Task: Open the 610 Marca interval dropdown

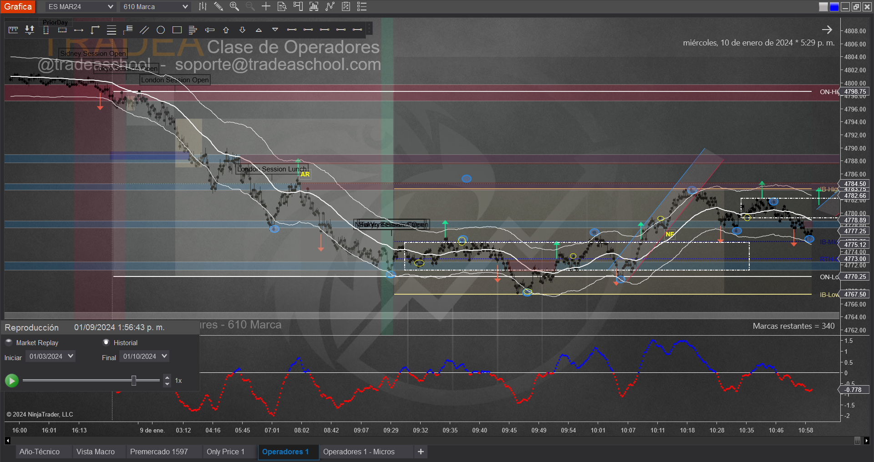Action: pos(156,7)
